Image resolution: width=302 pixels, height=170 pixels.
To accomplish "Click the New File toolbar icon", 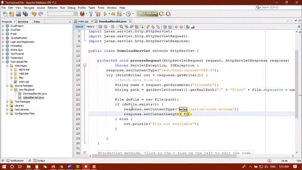I will click(x=5, y=14).
